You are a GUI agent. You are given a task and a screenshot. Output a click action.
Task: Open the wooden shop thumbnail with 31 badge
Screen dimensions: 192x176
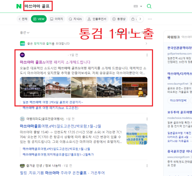[x=135, y=87]
